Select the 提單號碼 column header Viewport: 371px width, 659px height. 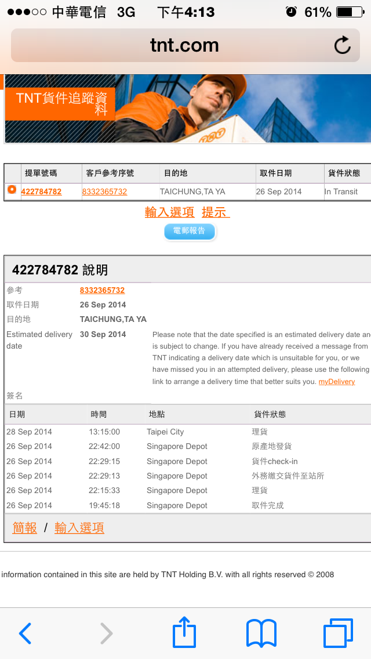click(41, 173)
